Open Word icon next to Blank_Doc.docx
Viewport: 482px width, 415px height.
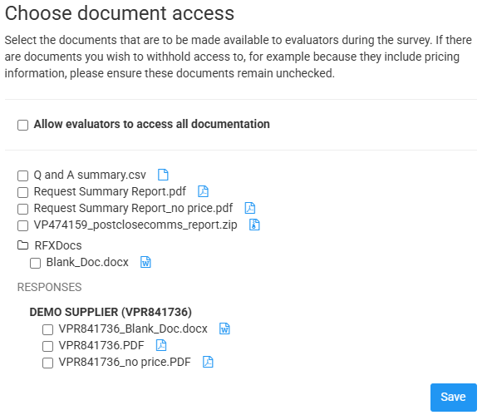(145, 262)
